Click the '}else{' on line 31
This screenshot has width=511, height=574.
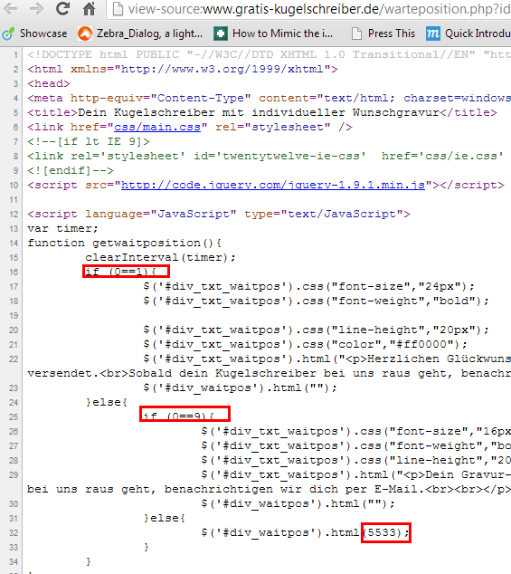(x=165, y=518)
